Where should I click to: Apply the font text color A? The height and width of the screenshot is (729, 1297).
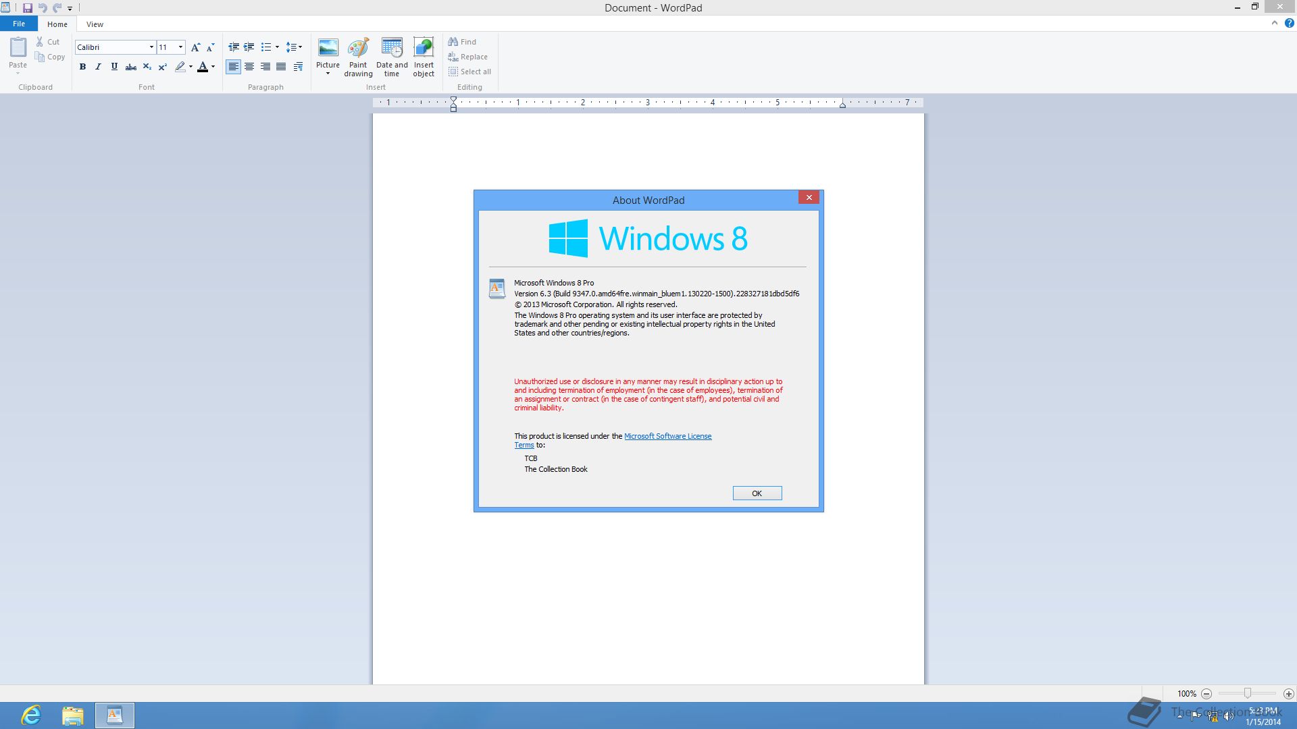pos(203,67)
